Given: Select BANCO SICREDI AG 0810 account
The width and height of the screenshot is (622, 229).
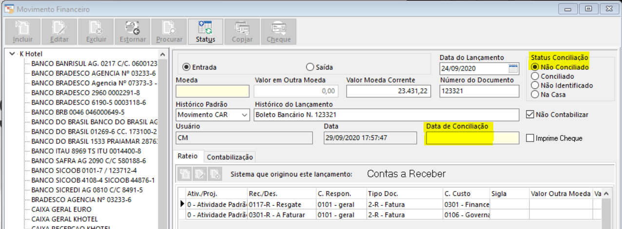Looking at the screenshot, I should click(87, 190).
